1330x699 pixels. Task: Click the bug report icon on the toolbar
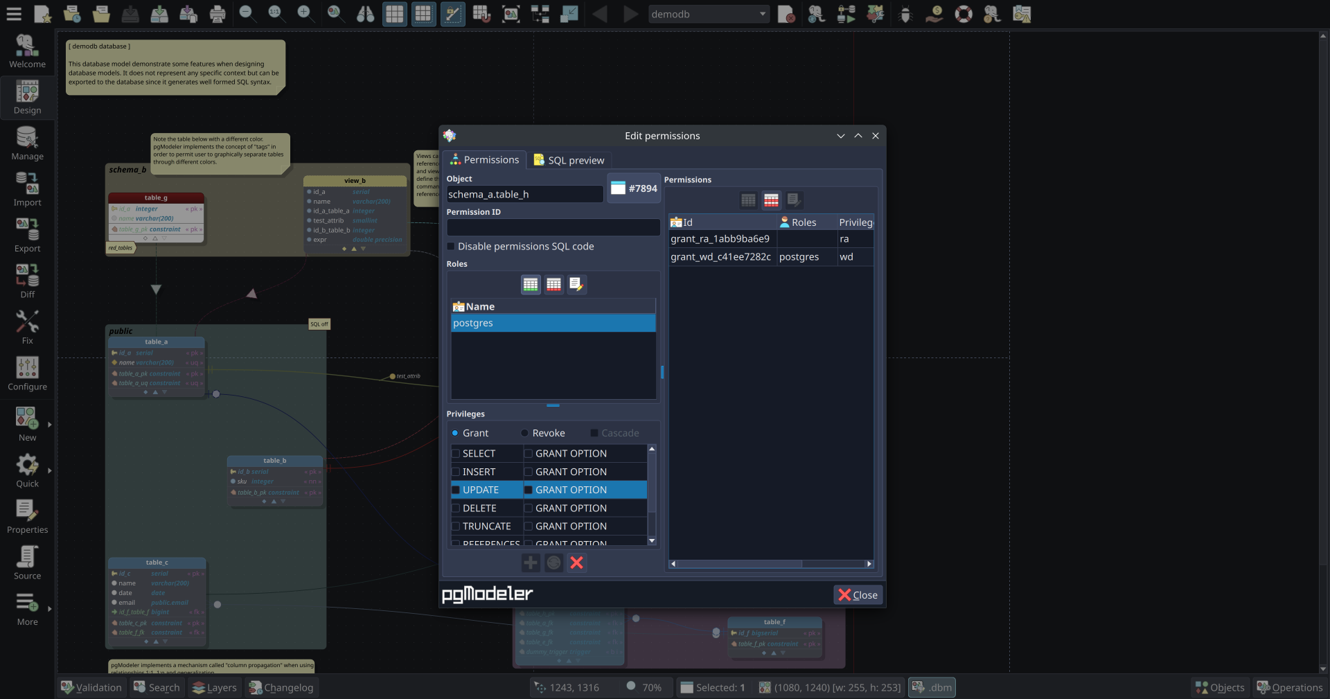click(x=905, y=14)
